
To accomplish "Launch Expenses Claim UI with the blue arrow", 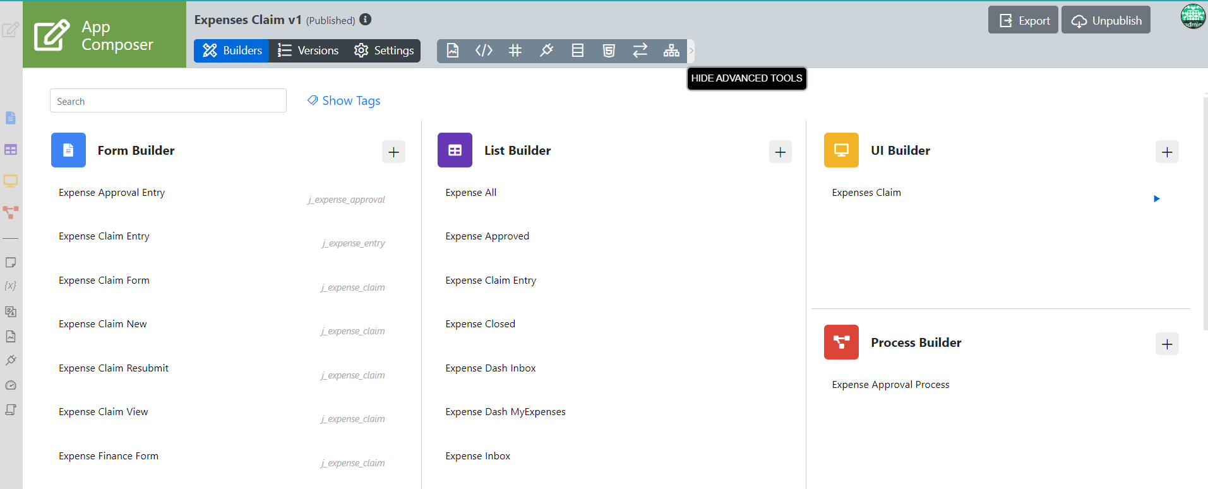I will click(1157, 198).
